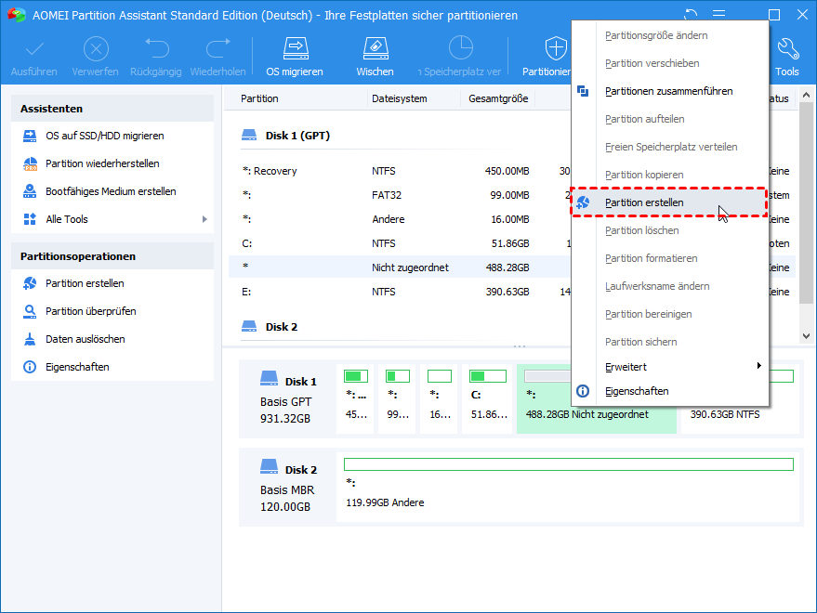Click Partition überprüfen in Partitionsoperationen

tap(91, 311)
